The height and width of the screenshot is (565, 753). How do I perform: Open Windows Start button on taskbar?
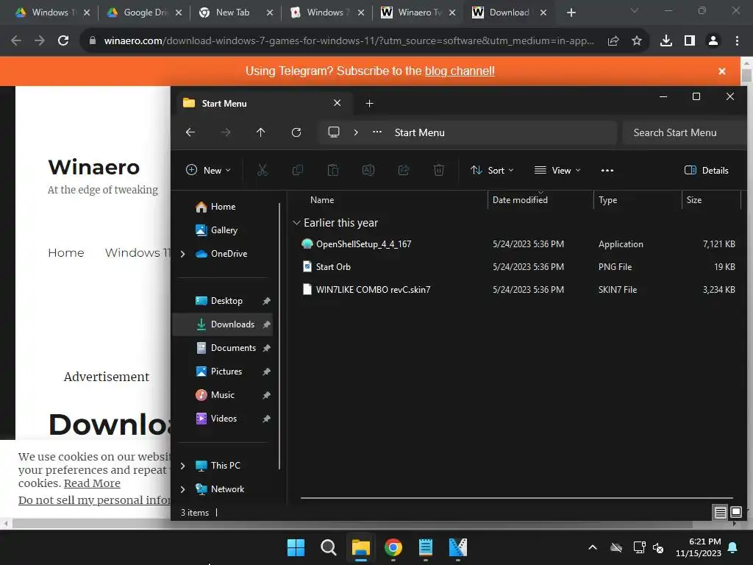(296, 547)
